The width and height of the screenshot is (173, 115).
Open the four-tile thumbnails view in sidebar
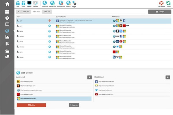7,12
